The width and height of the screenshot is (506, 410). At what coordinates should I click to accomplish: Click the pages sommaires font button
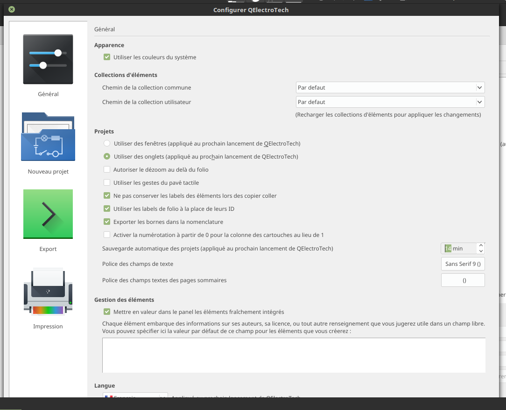coord(463,280)
